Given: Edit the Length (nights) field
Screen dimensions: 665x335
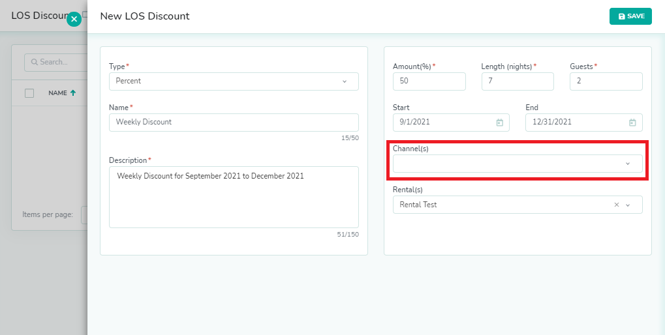Looking at the screenshot, I should click(518, 81).
